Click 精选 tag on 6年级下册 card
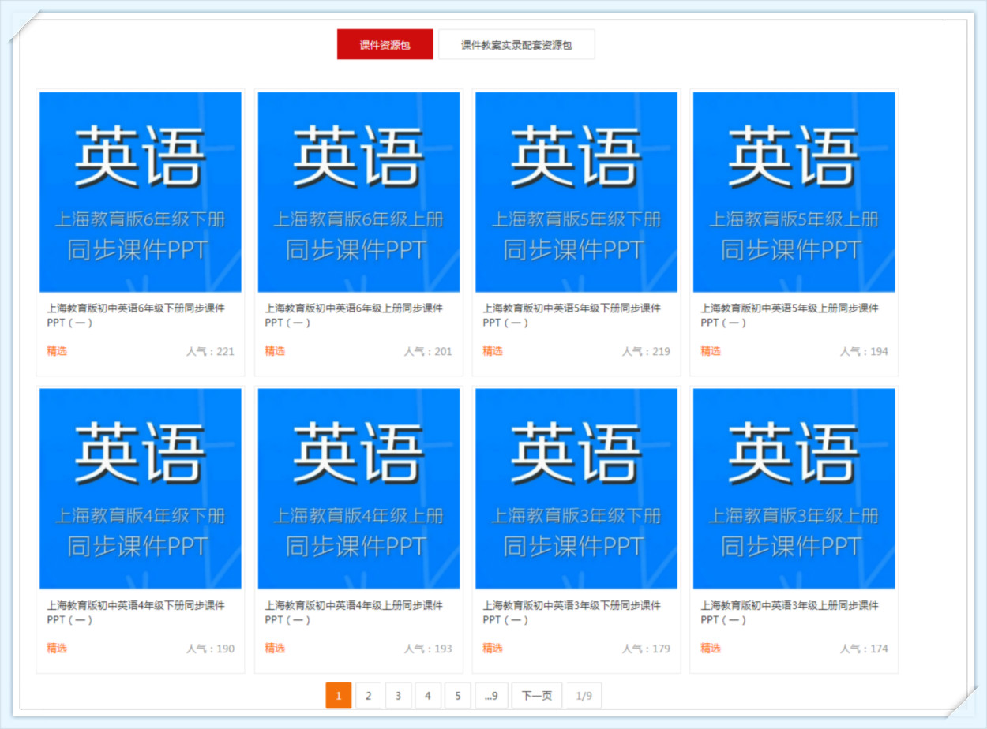This screenshot has width=987, height=729. pyautogui.click(x=57, y=351)
